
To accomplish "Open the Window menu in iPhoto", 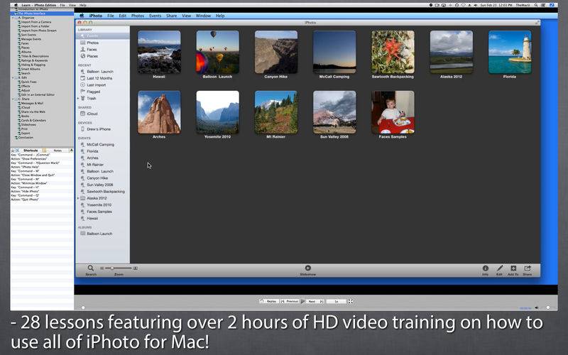I will coord(203,16).
